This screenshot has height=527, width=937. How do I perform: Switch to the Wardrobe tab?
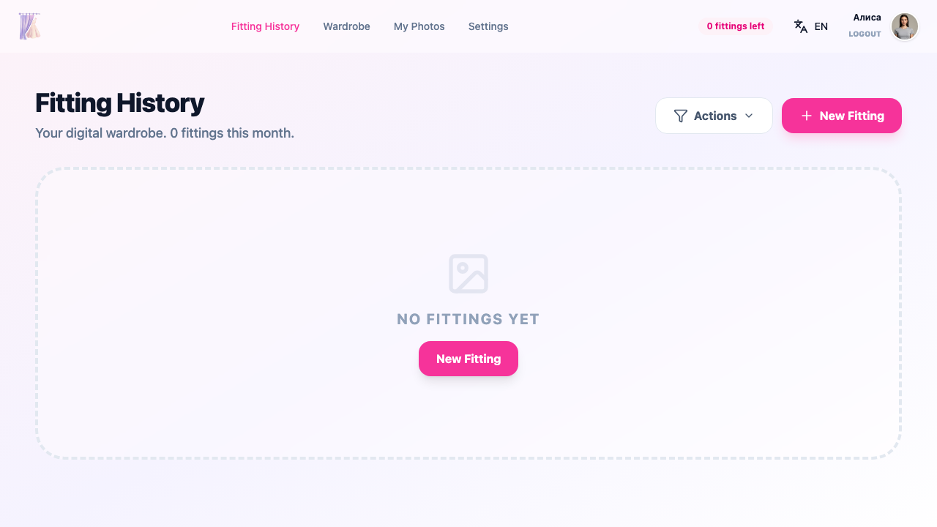(346, 26)
